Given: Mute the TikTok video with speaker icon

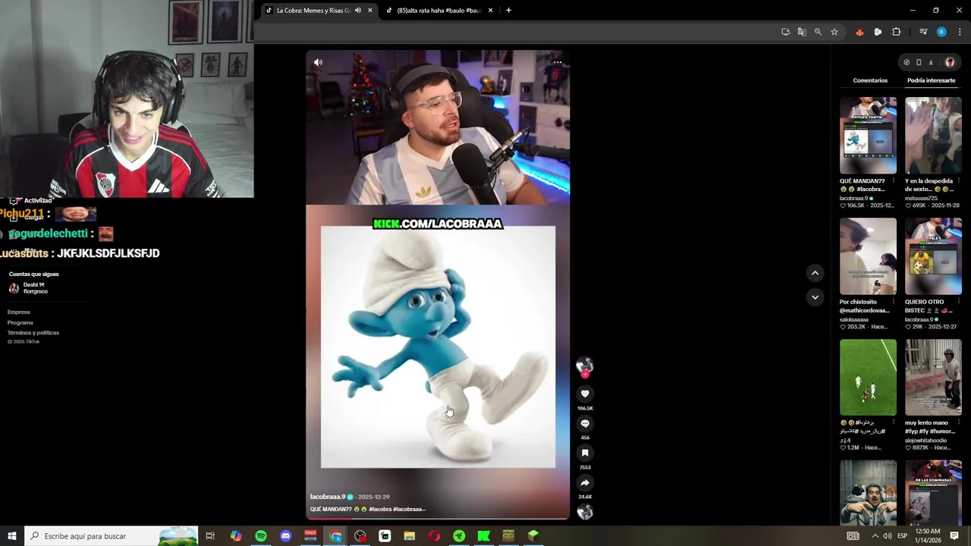Looking at the screenshot, I should coord(318,62).
